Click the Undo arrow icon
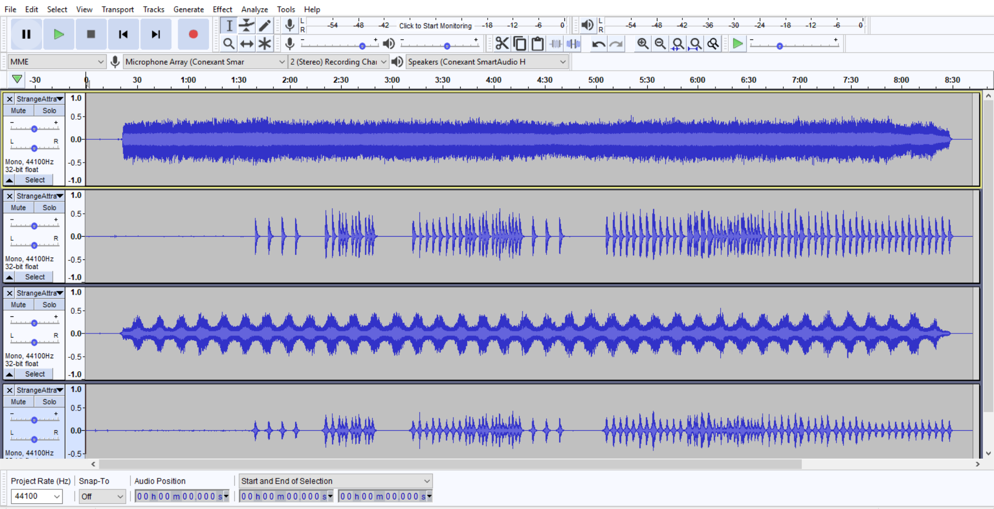The width and height of the screenshot is (994, 509). [598, 43]
